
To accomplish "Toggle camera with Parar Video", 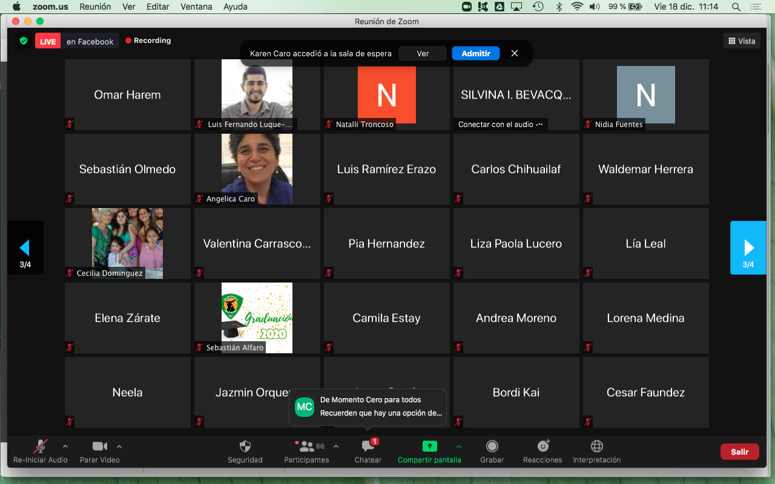I will point(99,446).
